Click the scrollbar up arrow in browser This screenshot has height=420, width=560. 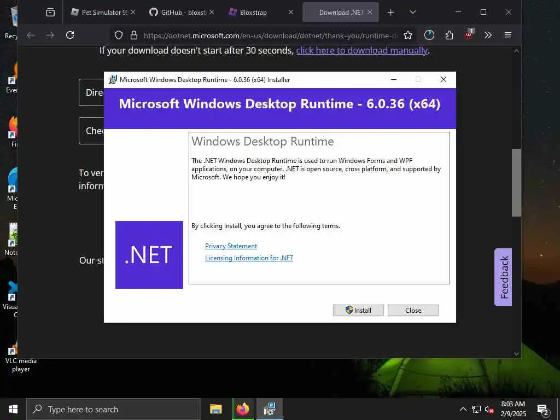tap(516, 51)
